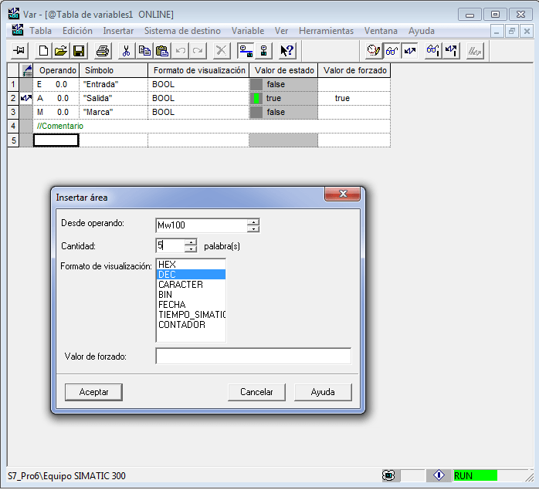
Task: Open the Ayuda menu
Action: coord(422,31)
